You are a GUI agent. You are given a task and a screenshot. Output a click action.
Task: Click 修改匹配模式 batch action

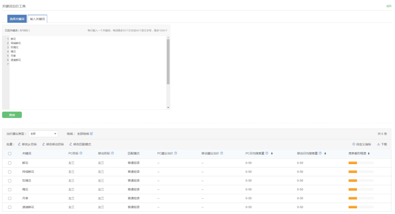point(80,144)
